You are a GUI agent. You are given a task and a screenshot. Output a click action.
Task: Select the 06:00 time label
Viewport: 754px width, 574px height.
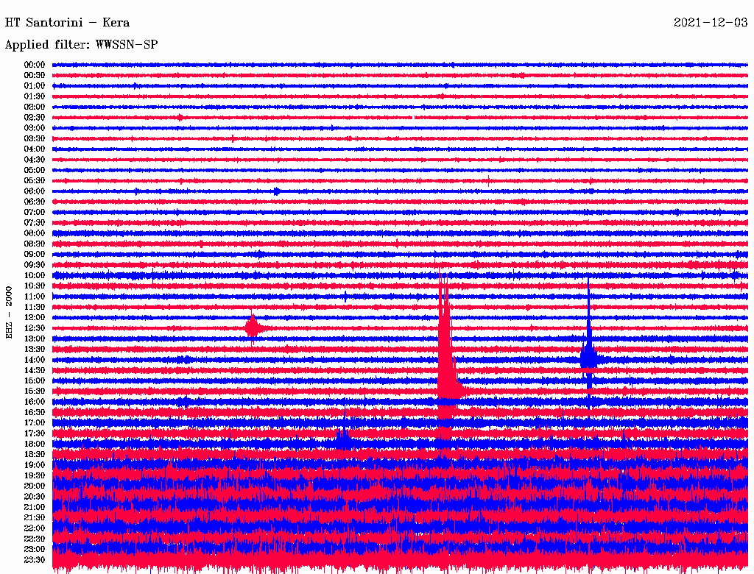click(35, 191)
